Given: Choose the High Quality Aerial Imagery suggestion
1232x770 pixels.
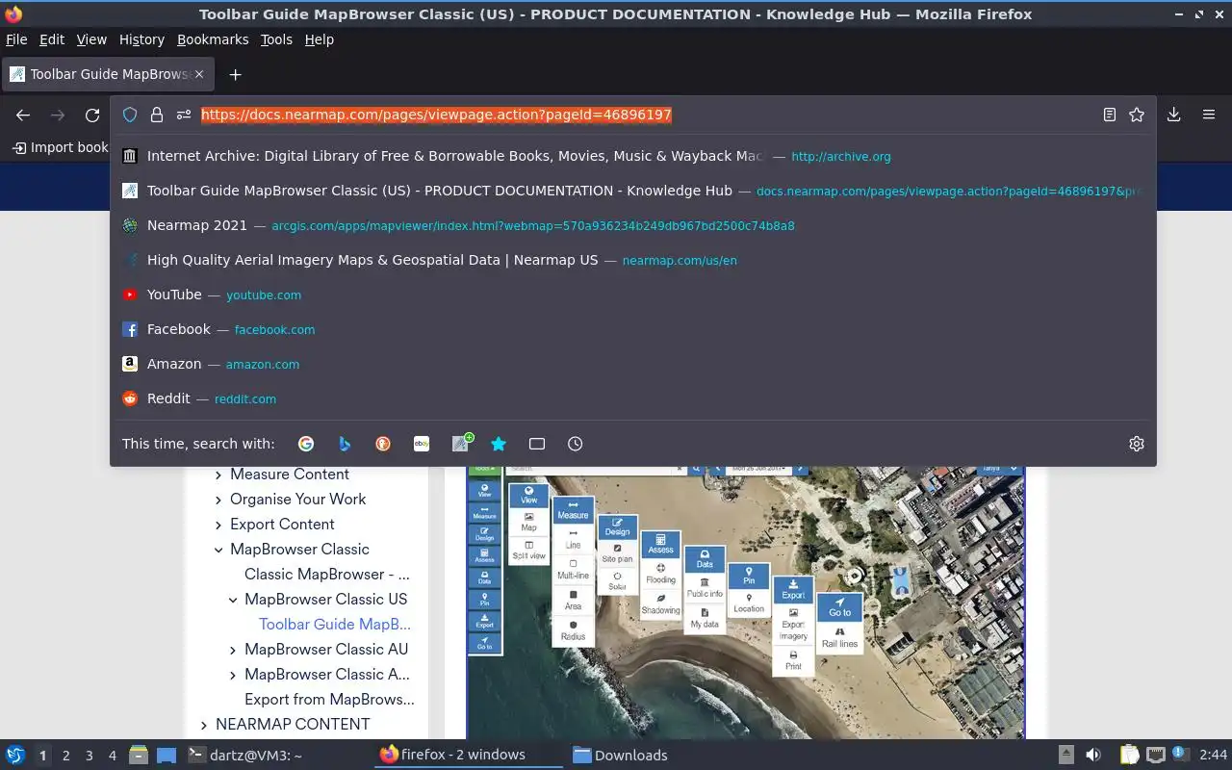Looking at the screenshot, I should pos(633,260).
